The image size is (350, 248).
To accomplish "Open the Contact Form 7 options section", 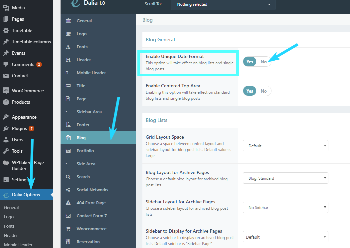I will 98,216.
